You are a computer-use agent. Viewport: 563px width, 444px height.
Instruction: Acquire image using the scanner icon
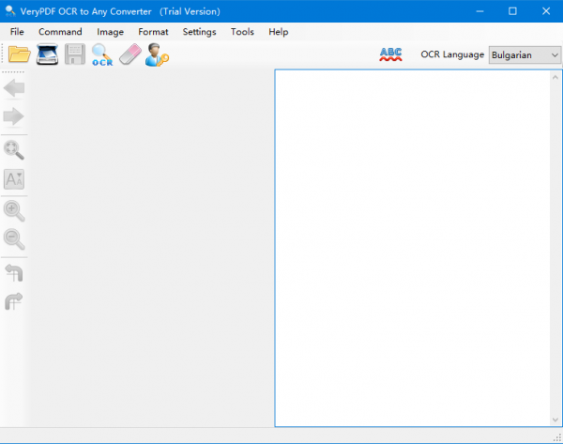(48, 54)
